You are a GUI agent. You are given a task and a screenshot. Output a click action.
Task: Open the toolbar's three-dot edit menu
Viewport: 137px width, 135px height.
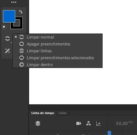[x=14, y=2]
